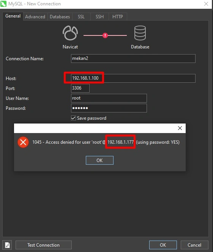The width and height of the screenshot is (213, 252).
Task: Click the Cancel button
Action: (194, 245)
